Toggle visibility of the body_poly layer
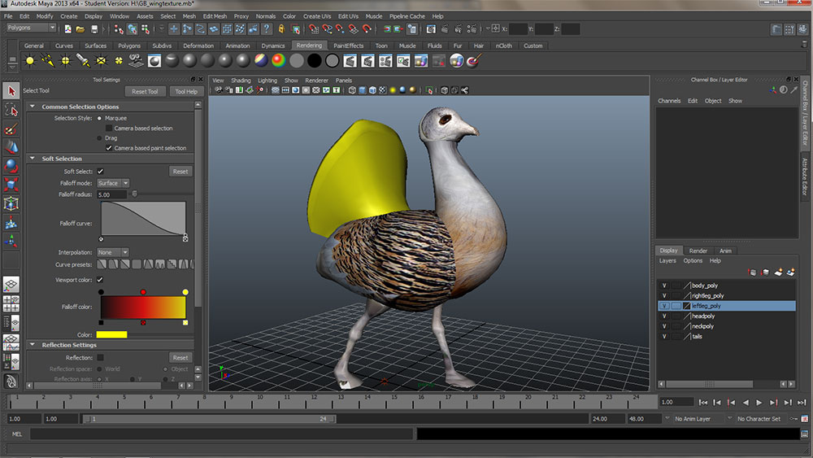The image size is (813, 458). click(664, 286)
